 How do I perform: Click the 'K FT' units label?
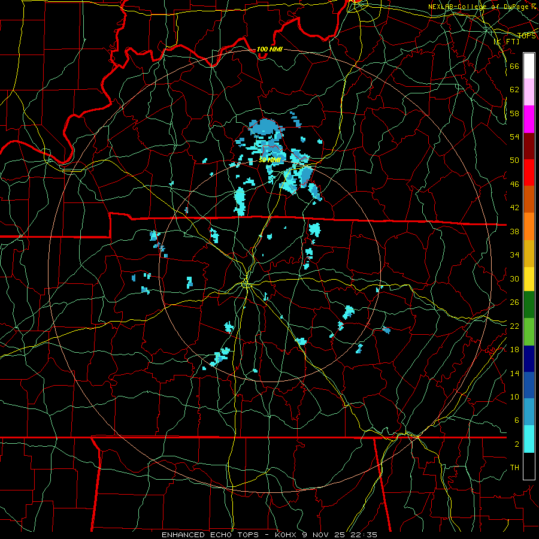(x=506, y=41)
